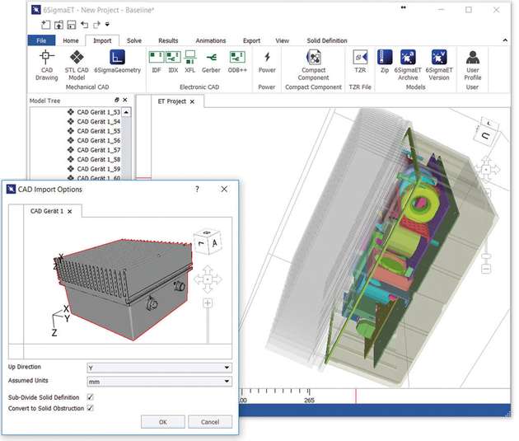Select CAD Gerät 1_55 in Model Tree

coord(94,131)
